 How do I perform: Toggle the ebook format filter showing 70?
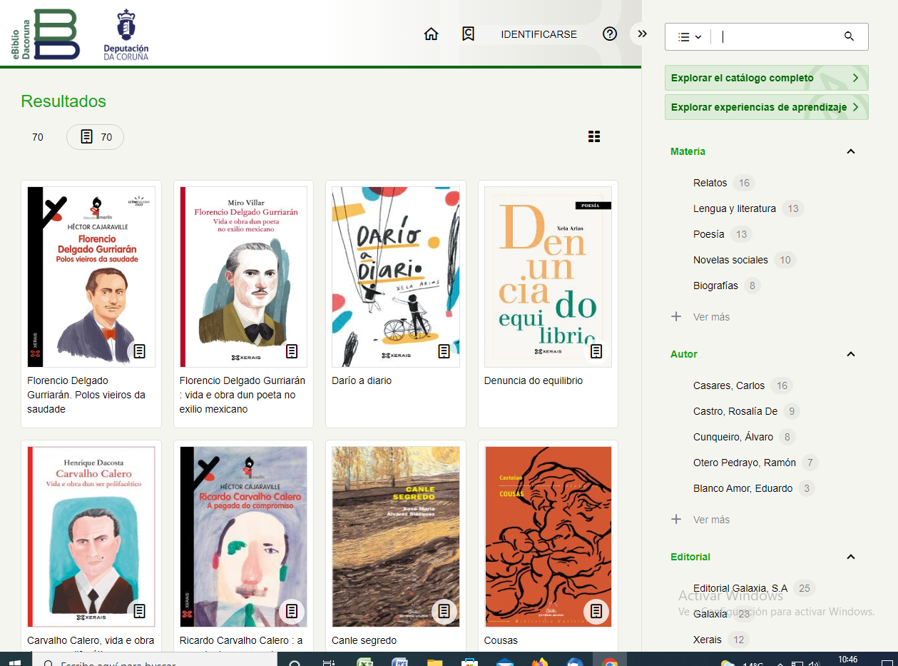point(96,137)
